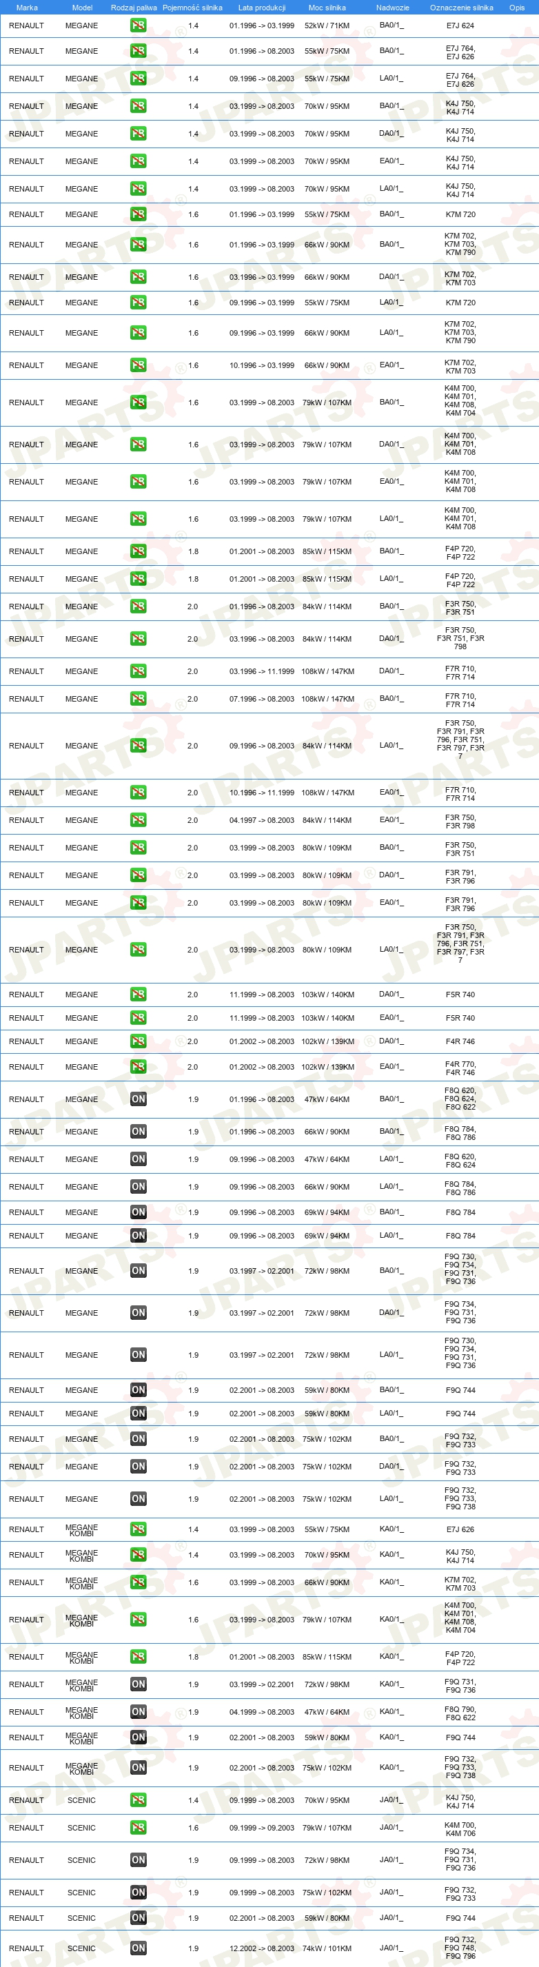
Task: Click the engine code F9Q 732, F9Q 748, F9Q 796
Action: coord(460,1948)
